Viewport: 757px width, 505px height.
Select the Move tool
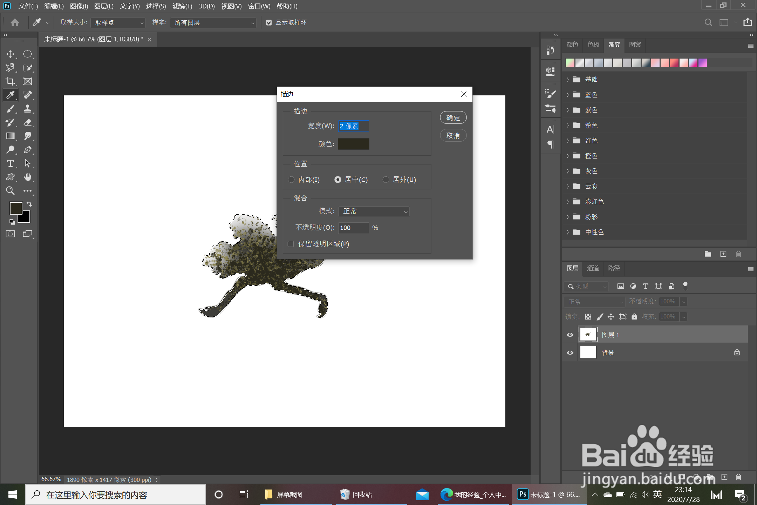(x=10, y=54)
